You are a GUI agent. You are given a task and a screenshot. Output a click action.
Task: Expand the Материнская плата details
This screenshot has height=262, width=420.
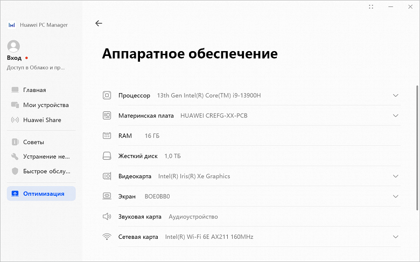[x=396, y=116]
